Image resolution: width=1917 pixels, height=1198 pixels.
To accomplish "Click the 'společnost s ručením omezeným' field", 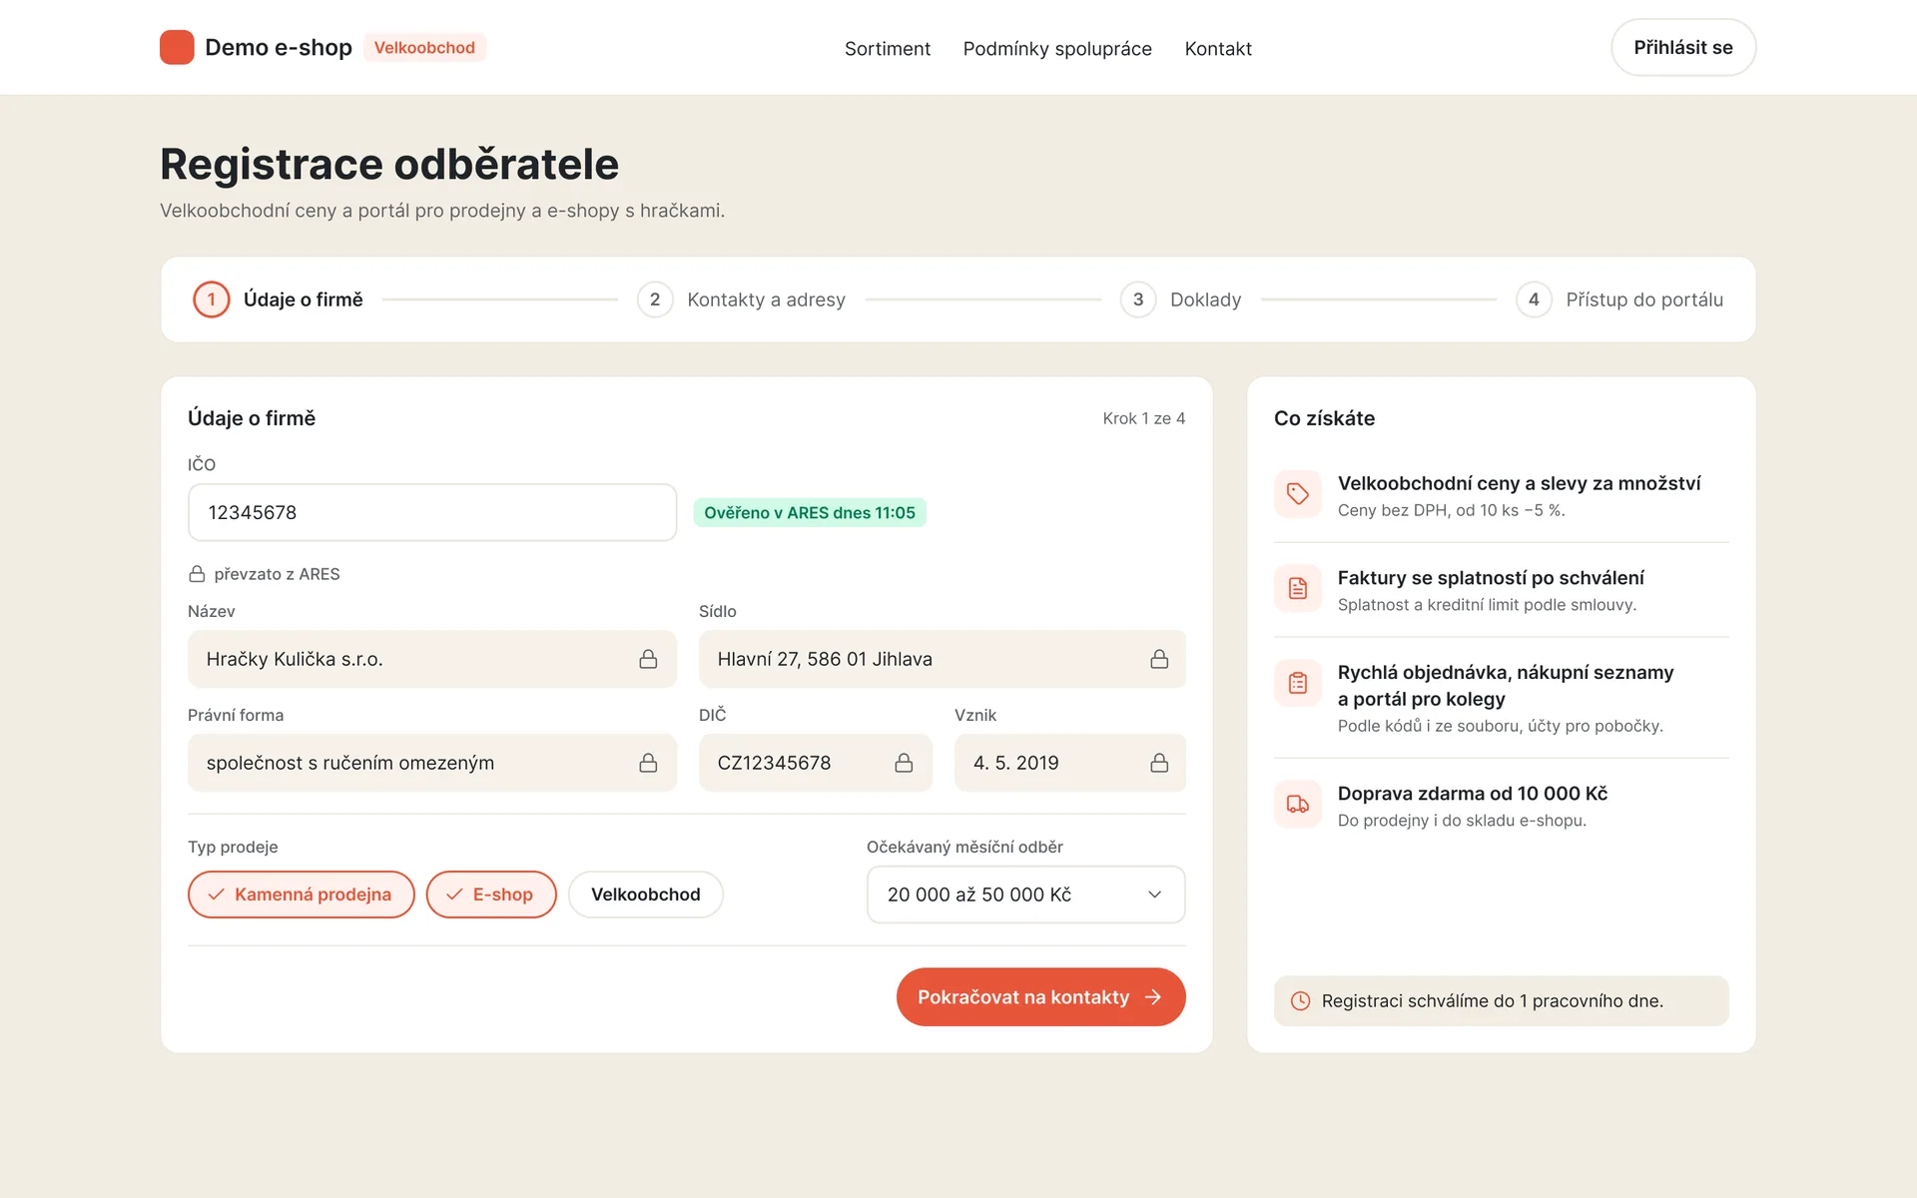I will 432,763.
